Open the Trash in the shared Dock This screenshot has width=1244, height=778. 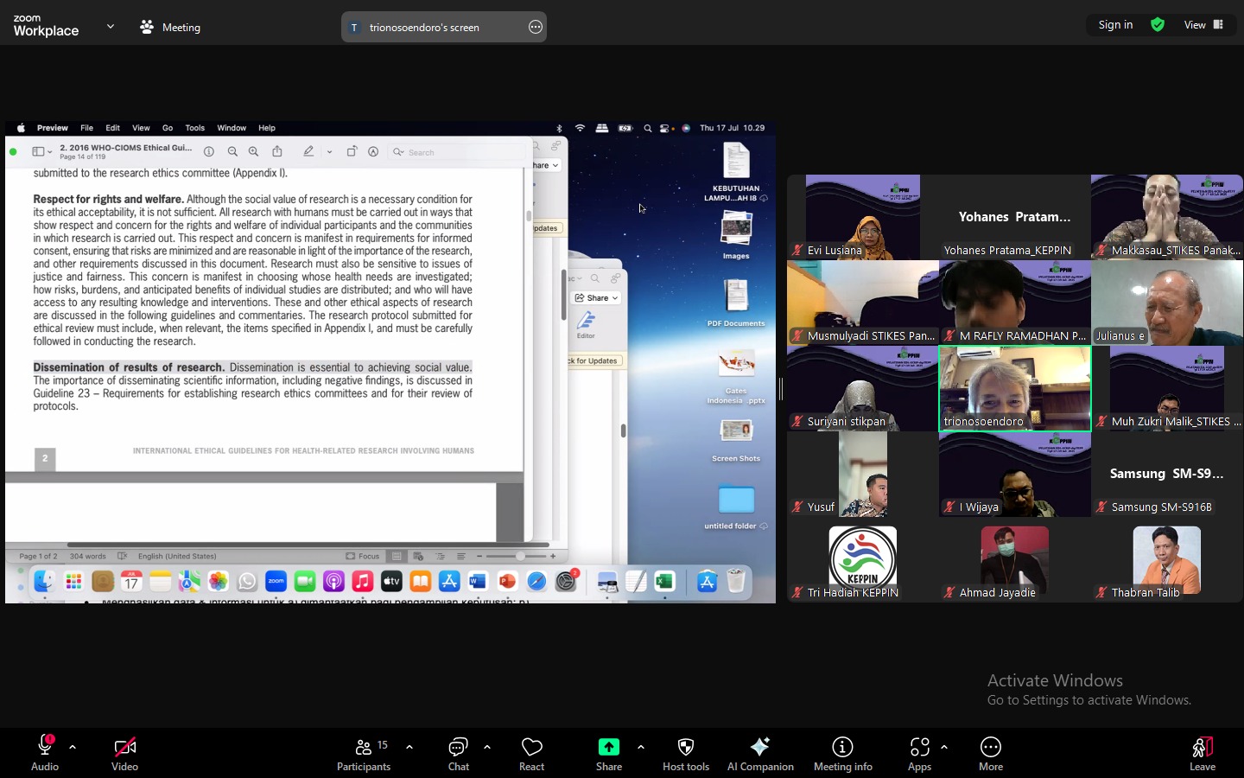(736, 582)
